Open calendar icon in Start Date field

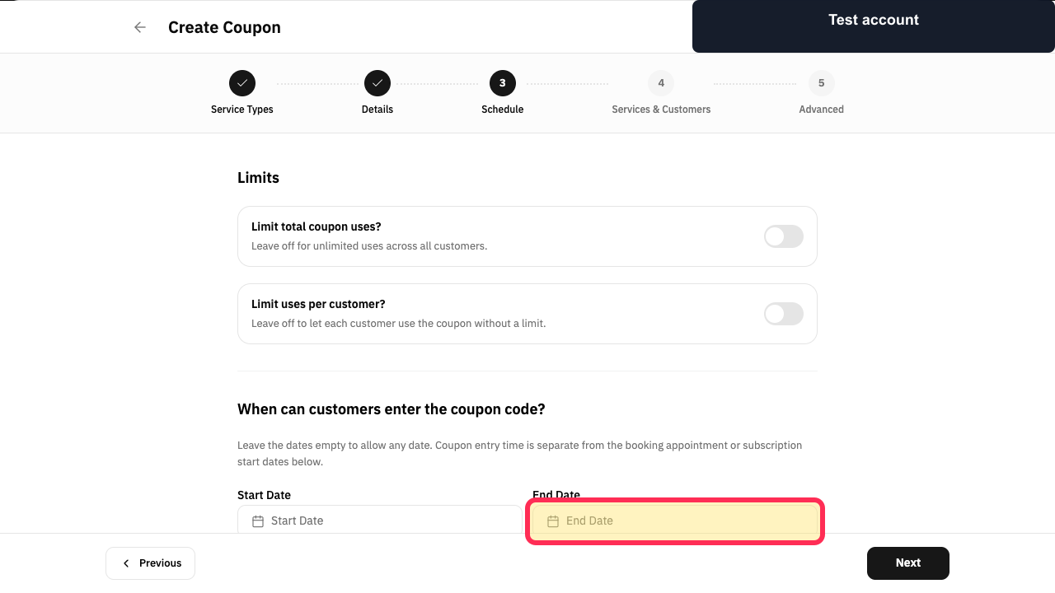point(258,521)
